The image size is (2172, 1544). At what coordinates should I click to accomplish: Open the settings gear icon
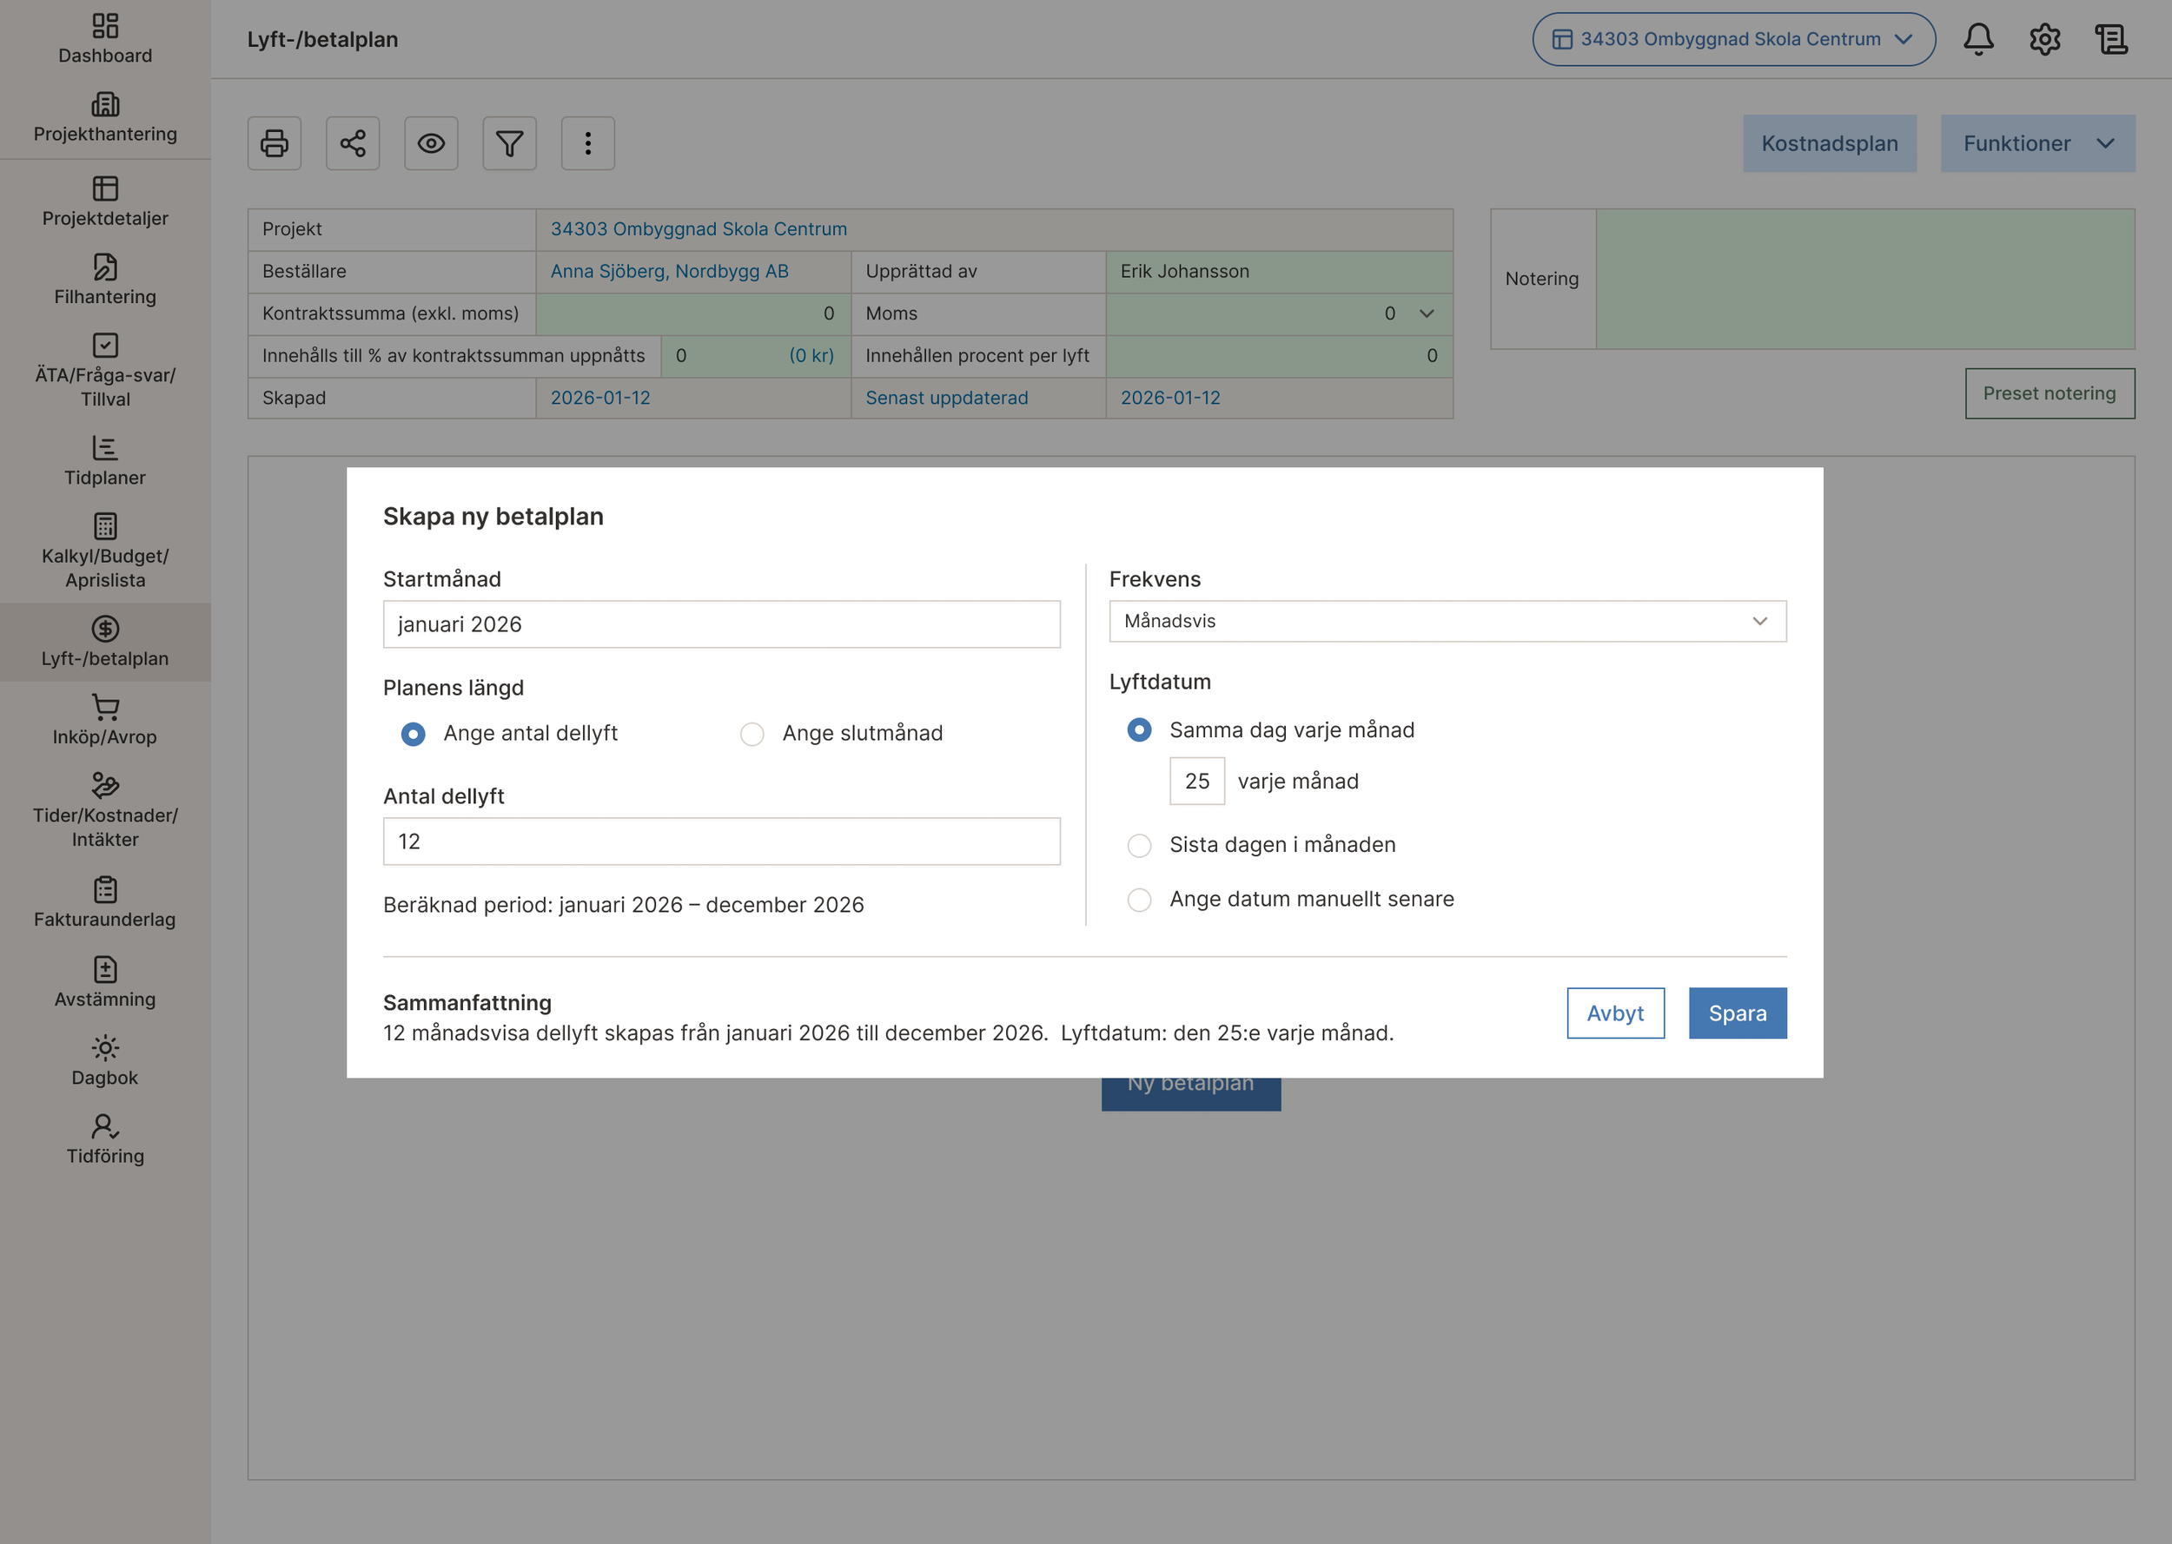tap(2044, 39)
